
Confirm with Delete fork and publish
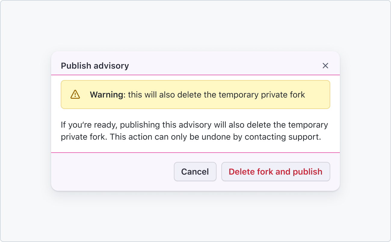276,172
